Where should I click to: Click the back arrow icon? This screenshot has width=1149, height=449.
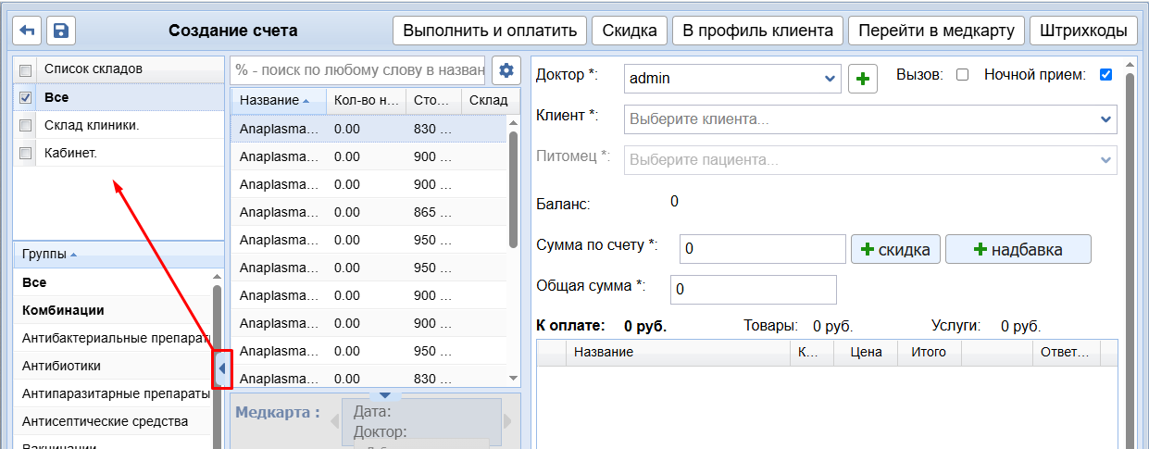click(x=27, y=31)
